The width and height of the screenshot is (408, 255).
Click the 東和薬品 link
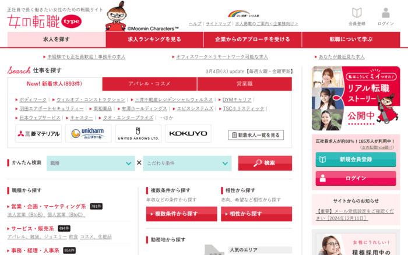click(x=103, y=109)
